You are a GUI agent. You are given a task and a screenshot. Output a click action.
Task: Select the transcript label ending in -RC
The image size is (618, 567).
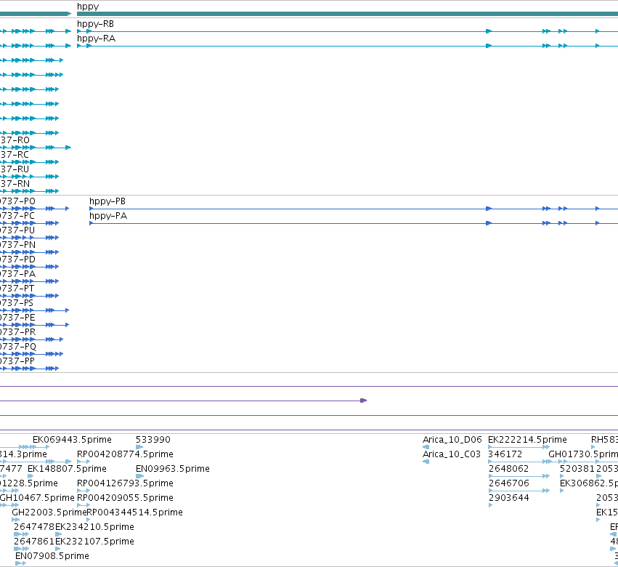point(15,155)
